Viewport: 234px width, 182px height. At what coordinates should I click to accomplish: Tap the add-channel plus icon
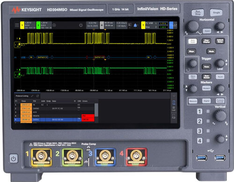click(x=54, y=25)
